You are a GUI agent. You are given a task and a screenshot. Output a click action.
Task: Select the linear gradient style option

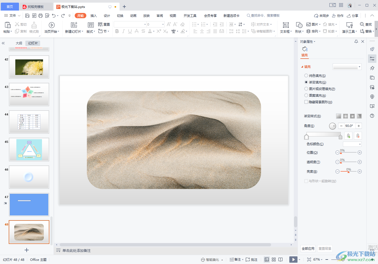(339, 116)
